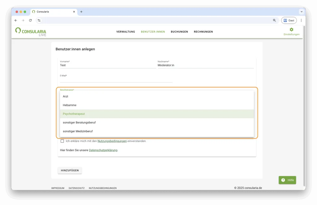Open the Verwaltung menu item

pos(125,32)
